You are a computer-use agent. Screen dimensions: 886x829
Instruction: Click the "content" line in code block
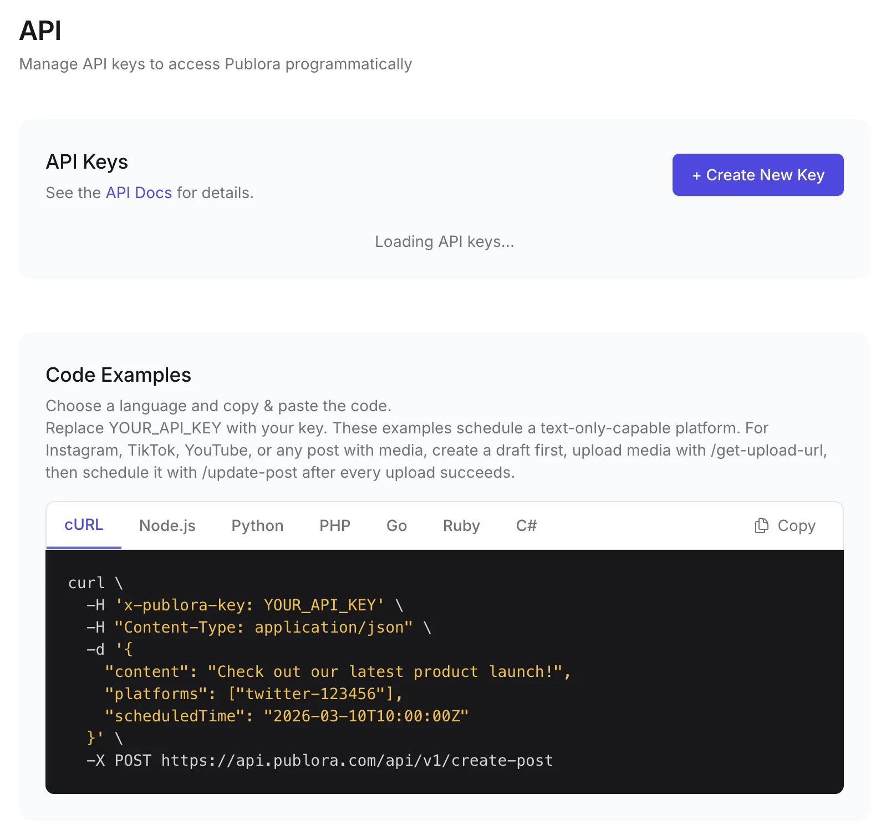(x=338, y=671)
